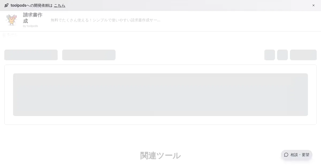Click the chat bubble icon for 相談・要望

click(286, 155)
